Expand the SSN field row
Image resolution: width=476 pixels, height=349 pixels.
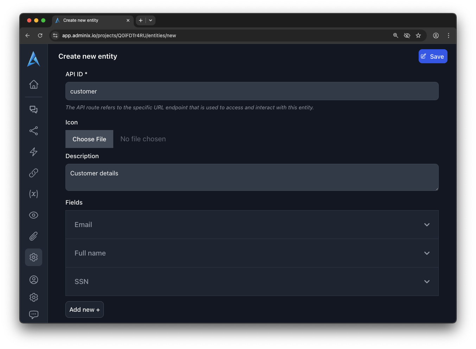click(427, 282)
